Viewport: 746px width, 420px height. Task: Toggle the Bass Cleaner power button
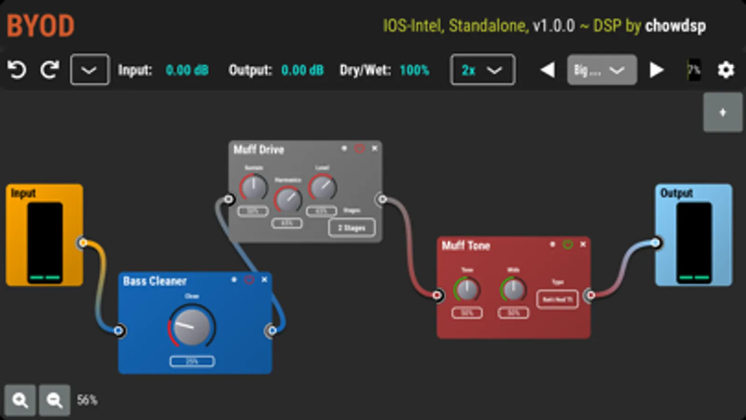(x=249, y=280)
